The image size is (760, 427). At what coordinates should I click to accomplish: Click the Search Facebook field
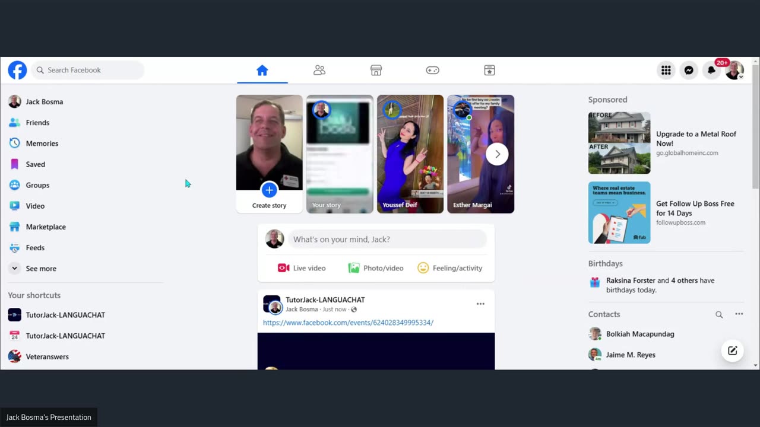click(88, 70)
